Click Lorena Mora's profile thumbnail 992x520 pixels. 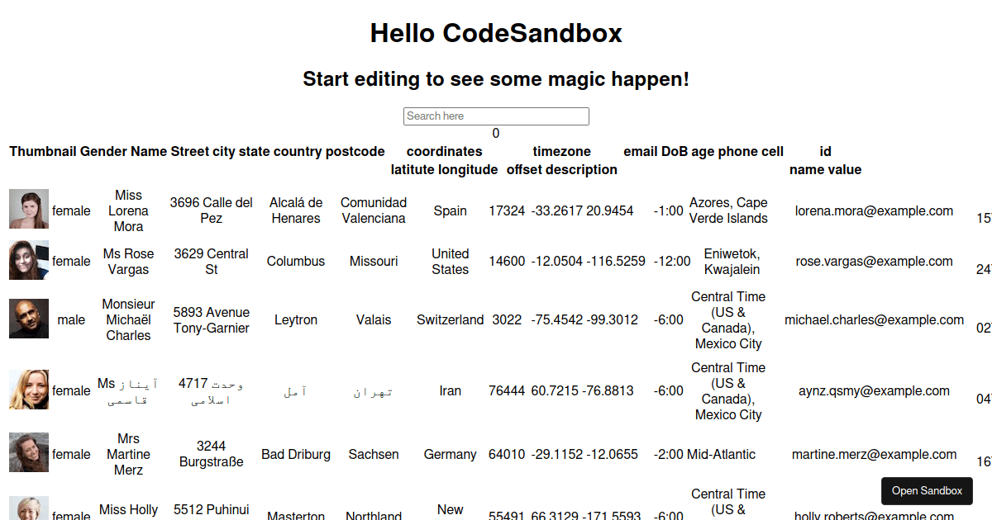coord(29,209)
